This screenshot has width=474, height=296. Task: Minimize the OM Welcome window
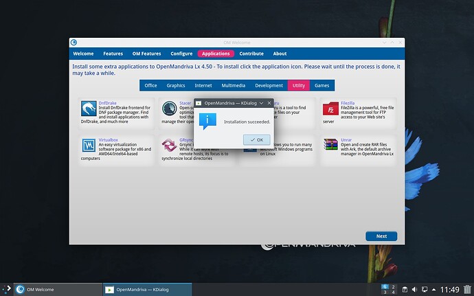tap(384, 43)
